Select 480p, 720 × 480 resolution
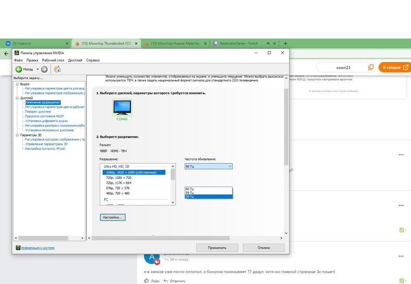Image resolution: width=411 pixels, height=284 pixels. pyautogui.click(x=118, y=193)
